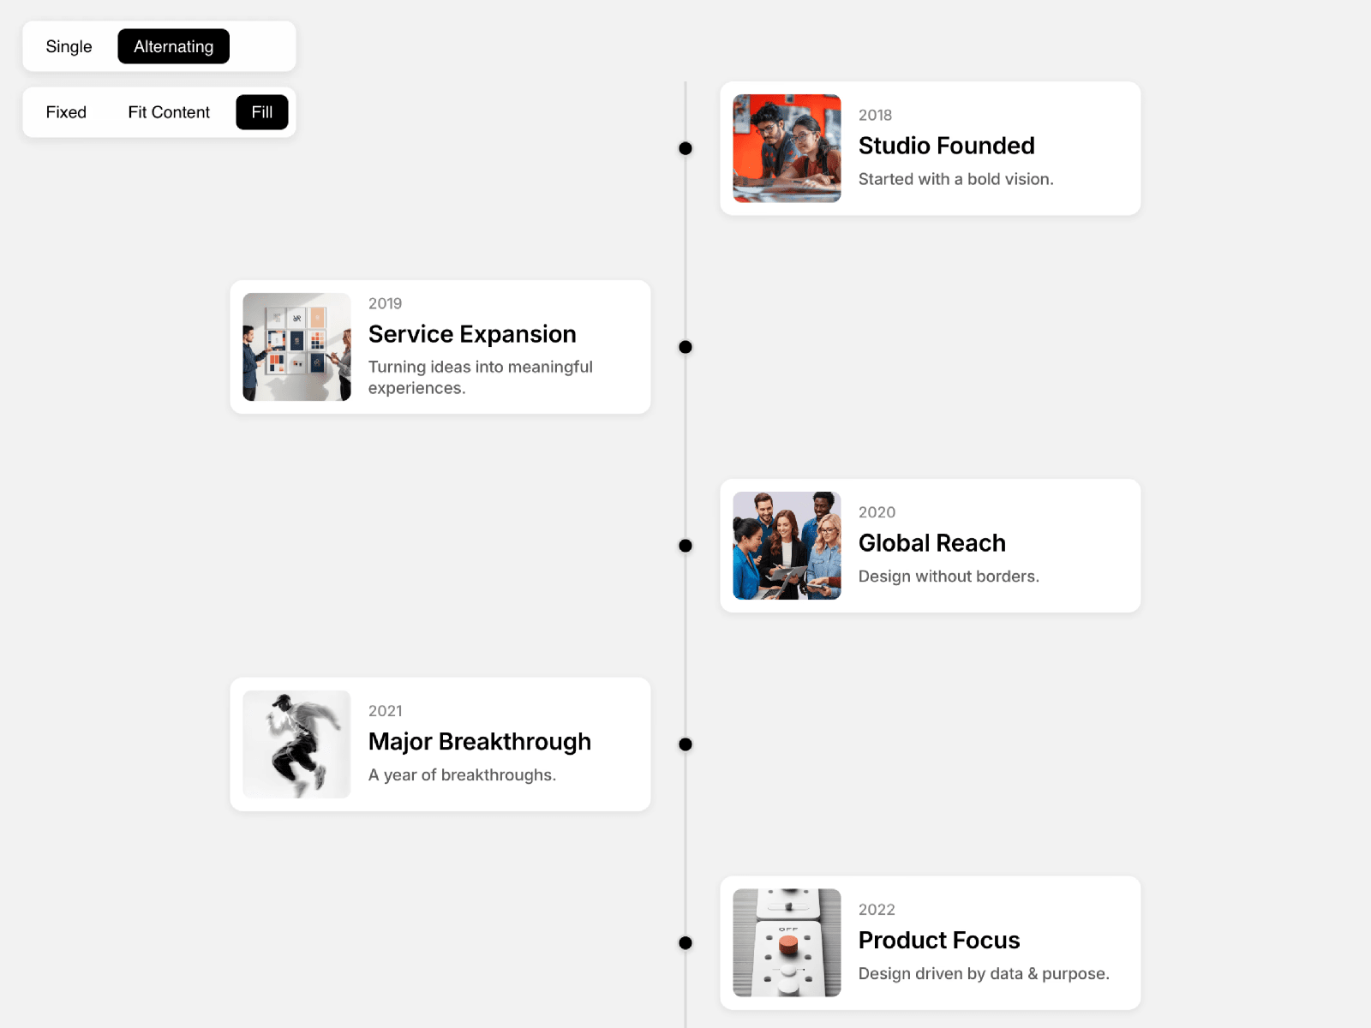Switch card width to Fixed
1371x1028 pixels.
(x=66, y=112)
